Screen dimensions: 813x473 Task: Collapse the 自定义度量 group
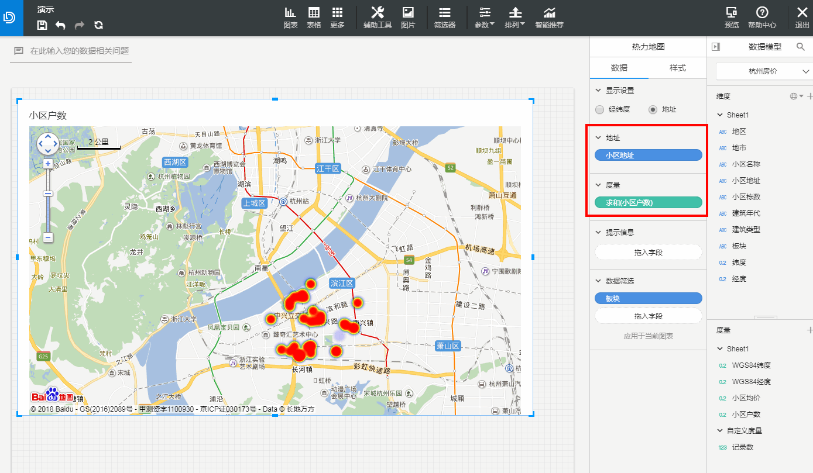click(x=721, y=431)
